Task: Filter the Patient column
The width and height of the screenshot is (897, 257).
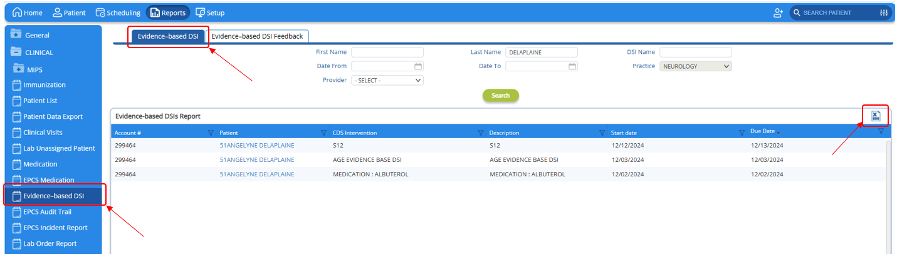Action: click(324, 133)
